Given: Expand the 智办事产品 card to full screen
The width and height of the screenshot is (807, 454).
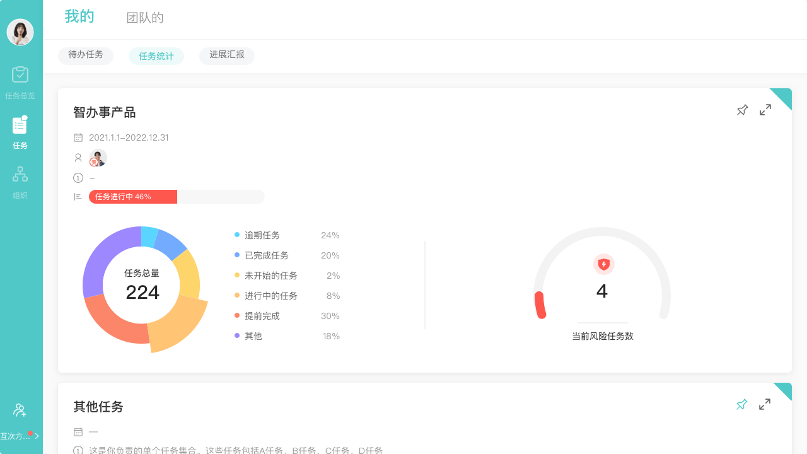Looking at the screenshot, I should point(765,109).
